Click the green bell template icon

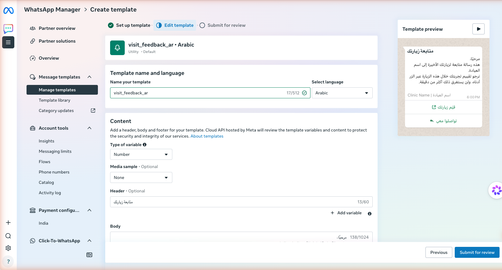coord(117,48)
